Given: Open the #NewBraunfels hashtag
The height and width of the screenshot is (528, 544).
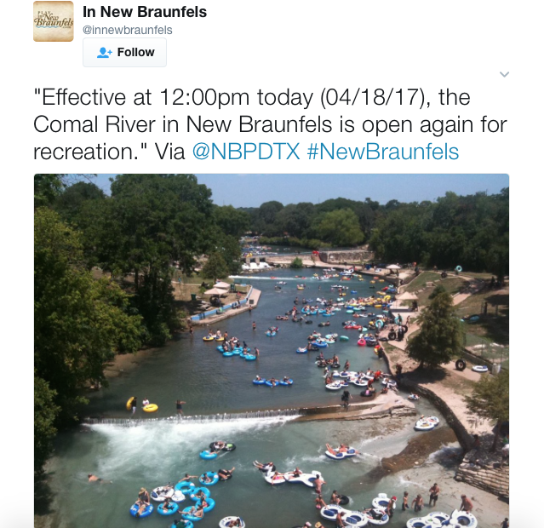Looking at the screenshot, I should point(383,152).
